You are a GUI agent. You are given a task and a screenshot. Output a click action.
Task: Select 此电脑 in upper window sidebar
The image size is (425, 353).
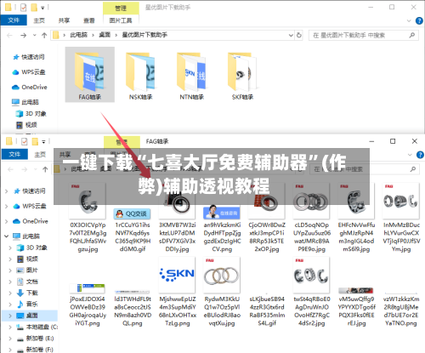click(25, 102)
